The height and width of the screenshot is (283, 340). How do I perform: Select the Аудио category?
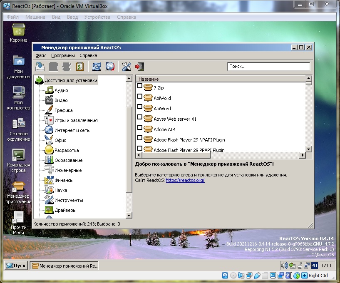click(61, 90)
